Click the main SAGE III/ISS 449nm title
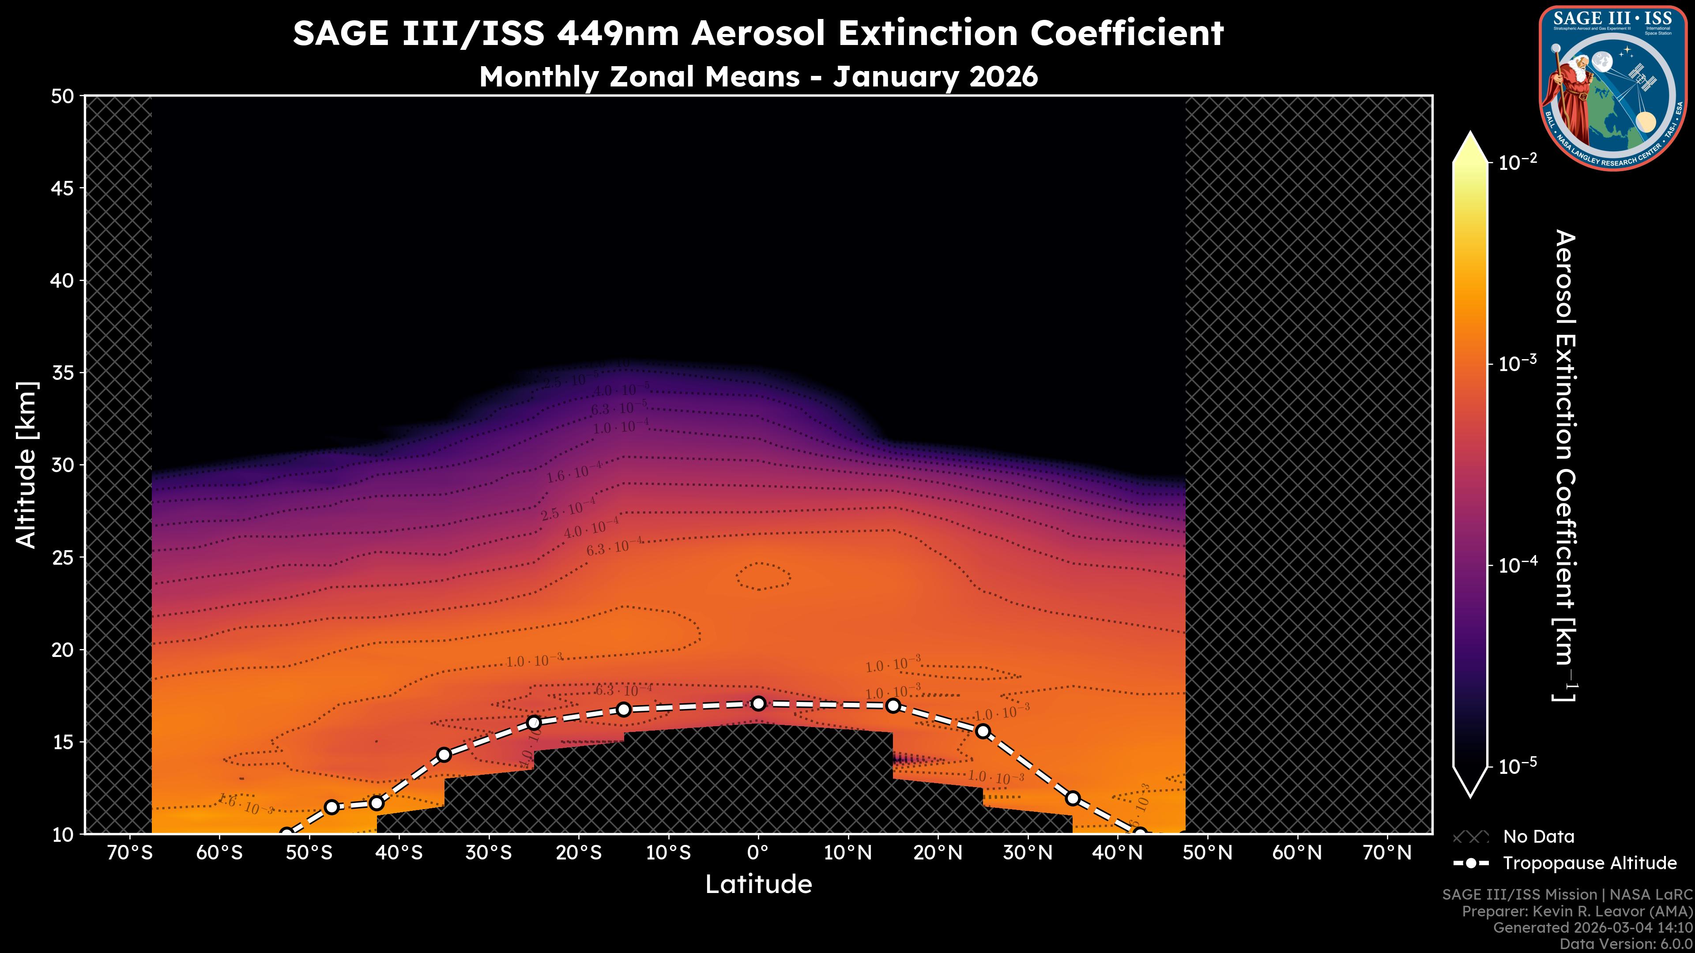The width and height of the screenshot is (1695, 953). pos(758,33)
